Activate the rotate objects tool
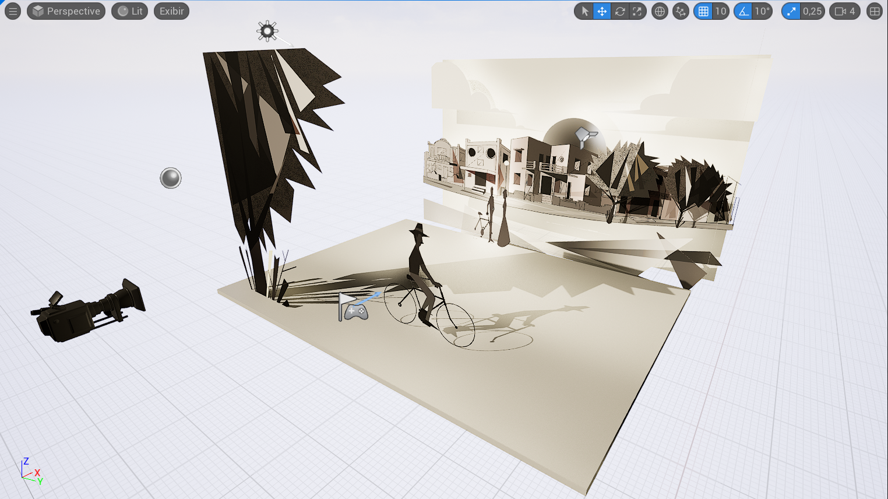 pyautogui.click(x=620, y=11)
